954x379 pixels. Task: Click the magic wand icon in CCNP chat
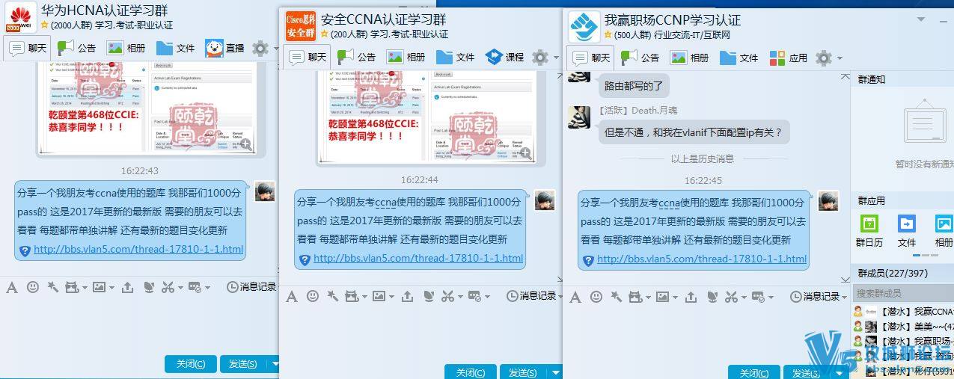point(616,297)
